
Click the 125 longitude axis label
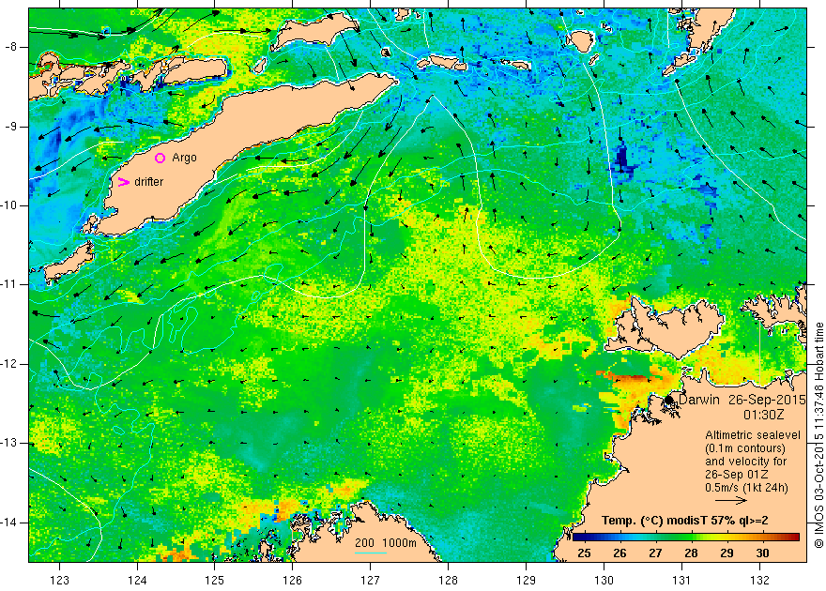[x=214, y=581]
